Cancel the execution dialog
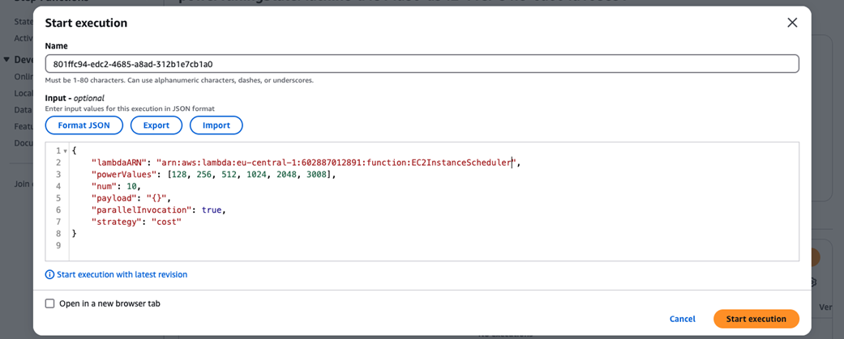 (x=682, y=319)
